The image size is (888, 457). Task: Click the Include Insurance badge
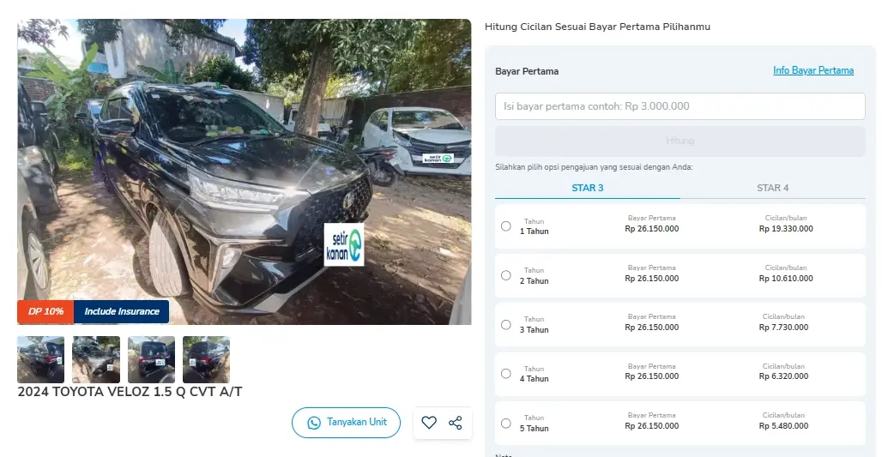[x=122, y=311]
